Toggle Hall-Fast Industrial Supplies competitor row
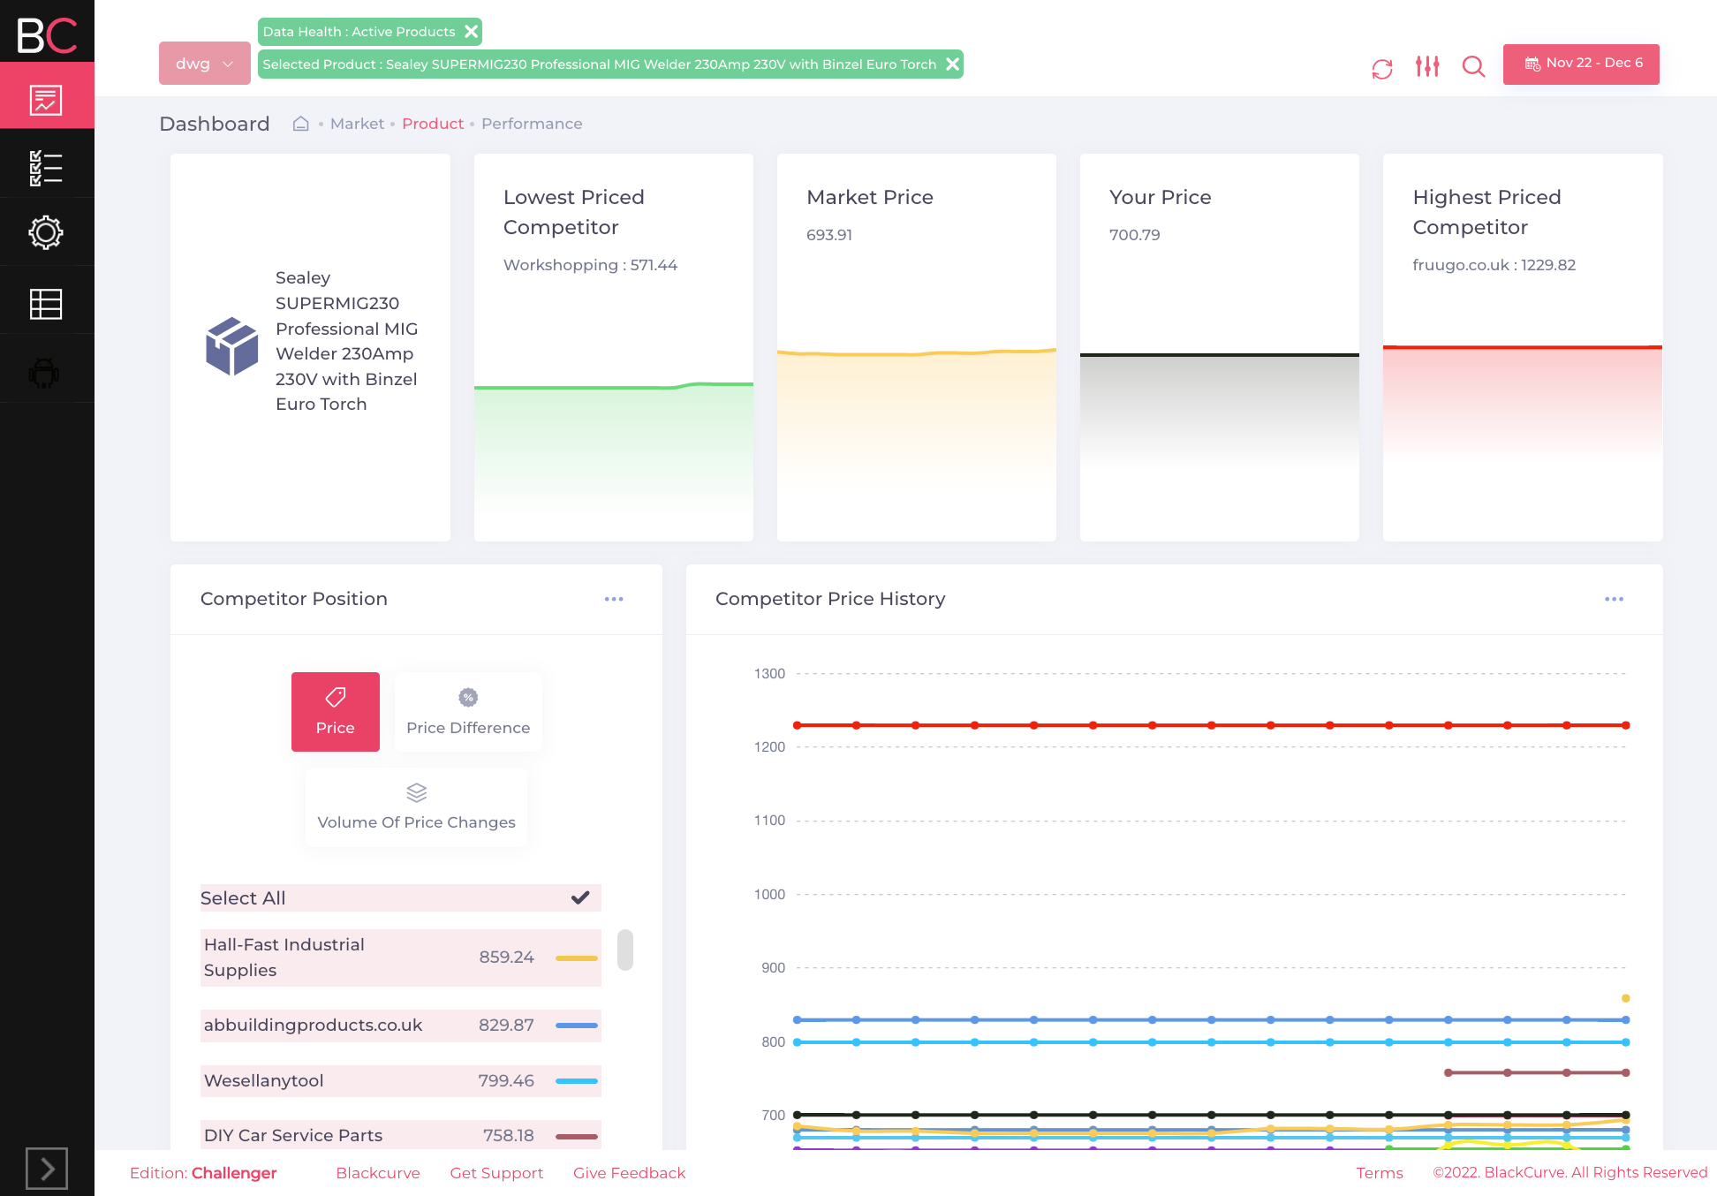 tap(400, 958)
